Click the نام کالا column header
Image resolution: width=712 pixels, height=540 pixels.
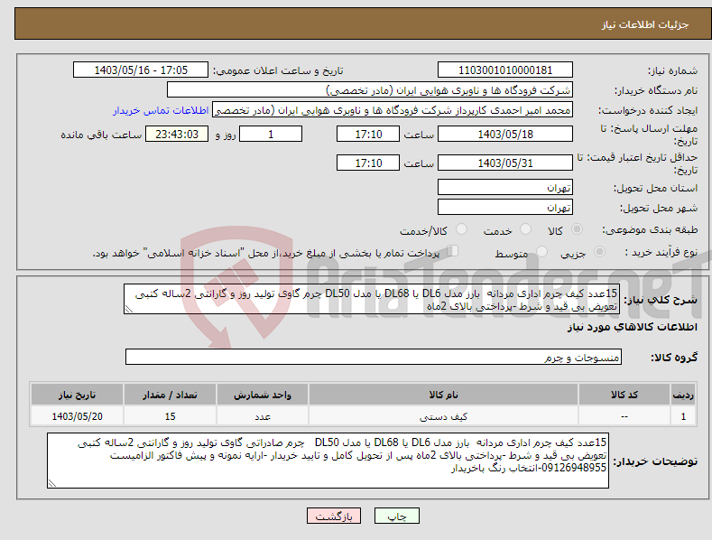[x=443, y=395]
